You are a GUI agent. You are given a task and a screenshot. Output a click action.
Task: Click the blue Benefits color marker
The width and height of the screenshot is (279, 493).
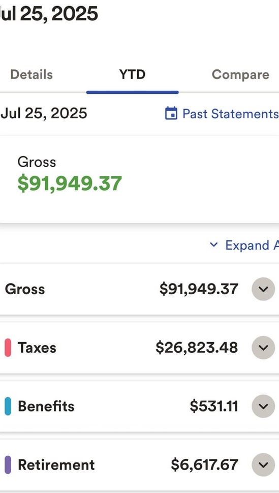(8, 406)
